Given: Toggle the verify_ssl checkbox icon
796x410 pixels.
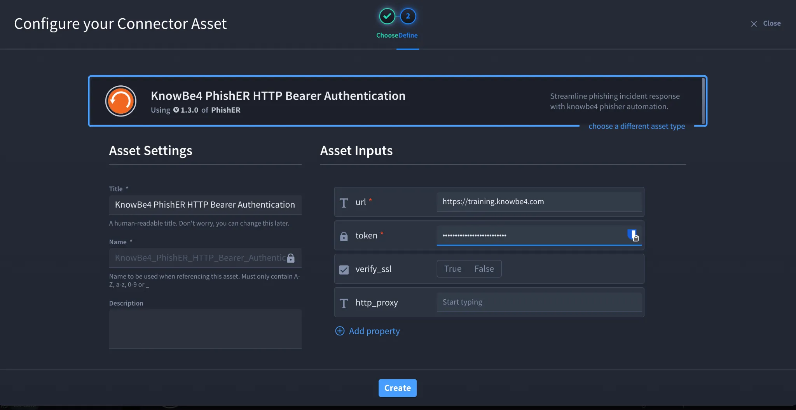Looking at the screenshot, I should 344,269.
